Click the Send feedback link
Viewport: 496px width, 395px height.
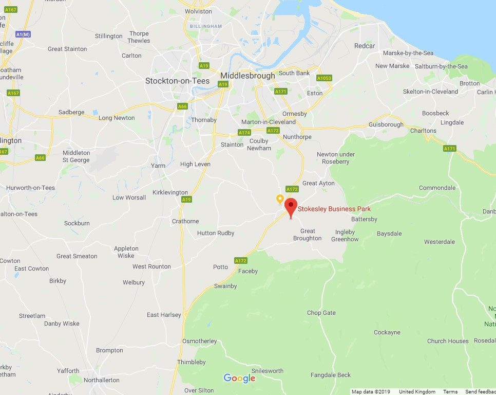[481, 392]
